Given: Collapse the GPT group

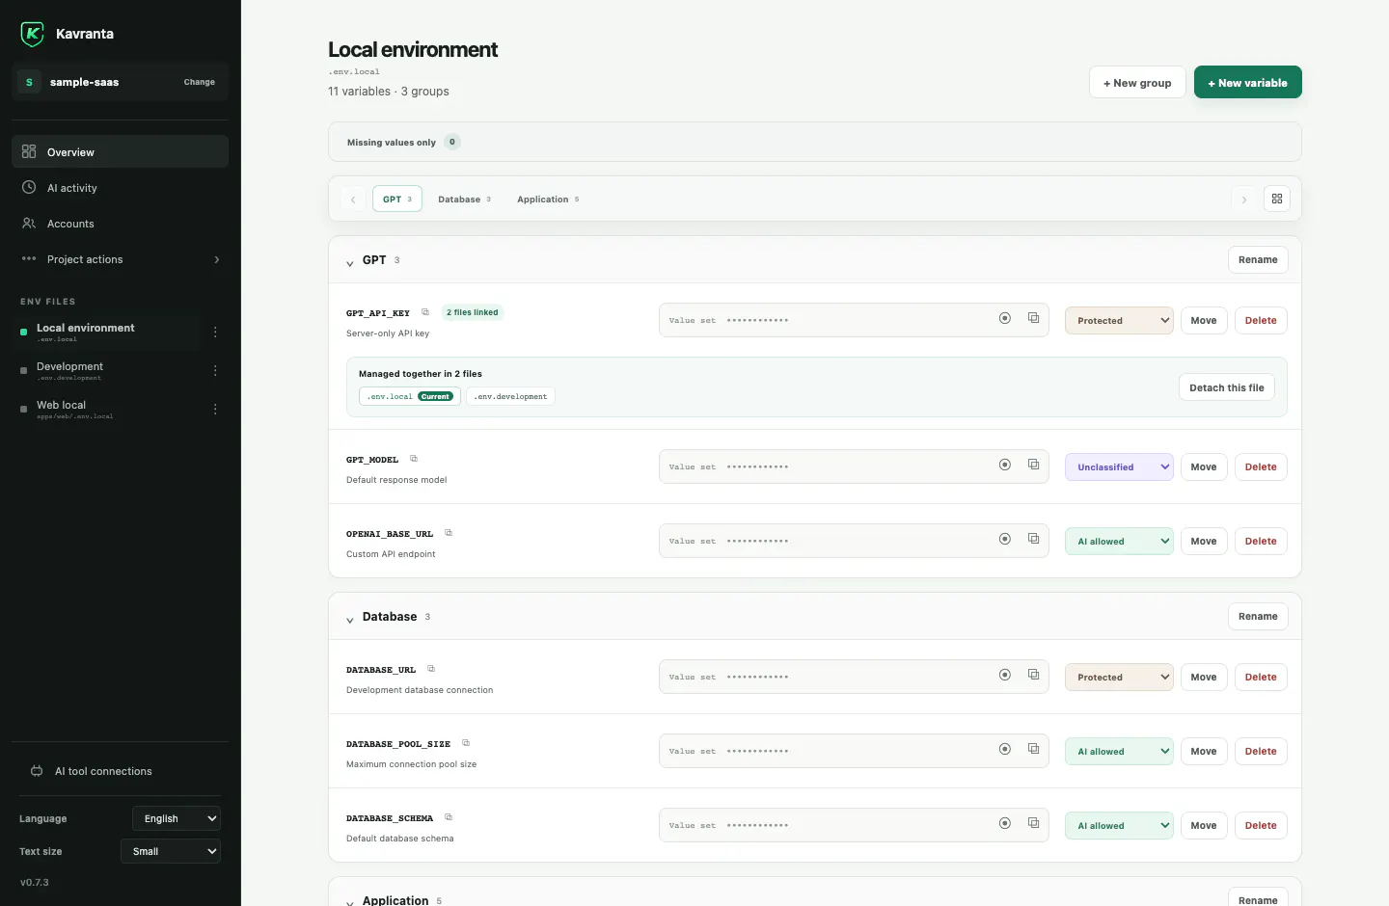Looking at the screenshot, I should (x=349, y=262).
